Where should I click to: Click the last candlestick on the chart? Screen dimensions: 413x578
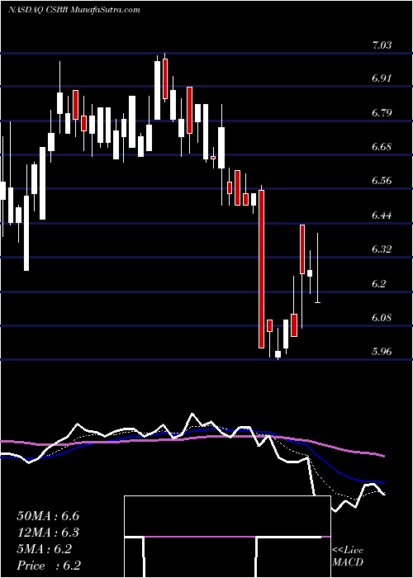tap(317, 268)
